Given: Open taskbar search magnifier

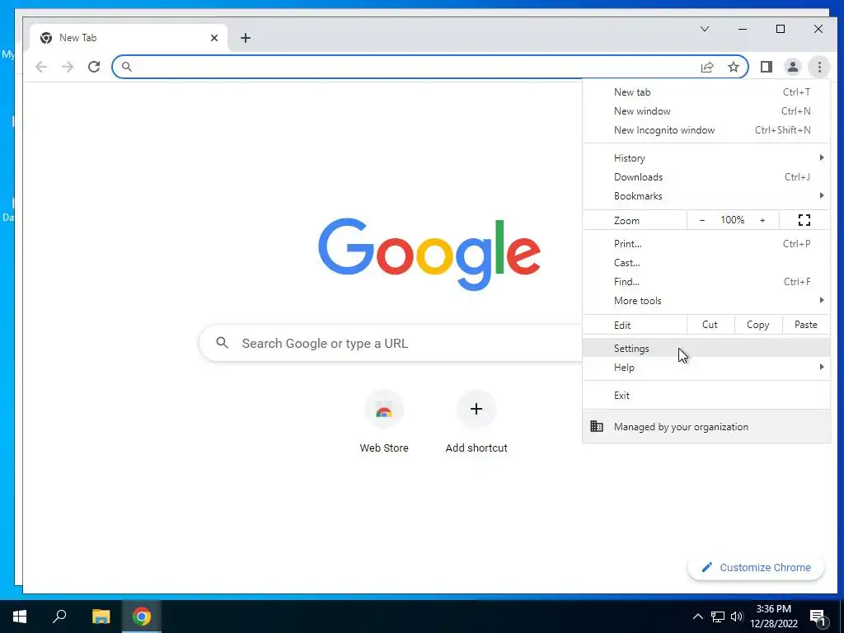Looking at the screenshot, I should tap(59, 617).
